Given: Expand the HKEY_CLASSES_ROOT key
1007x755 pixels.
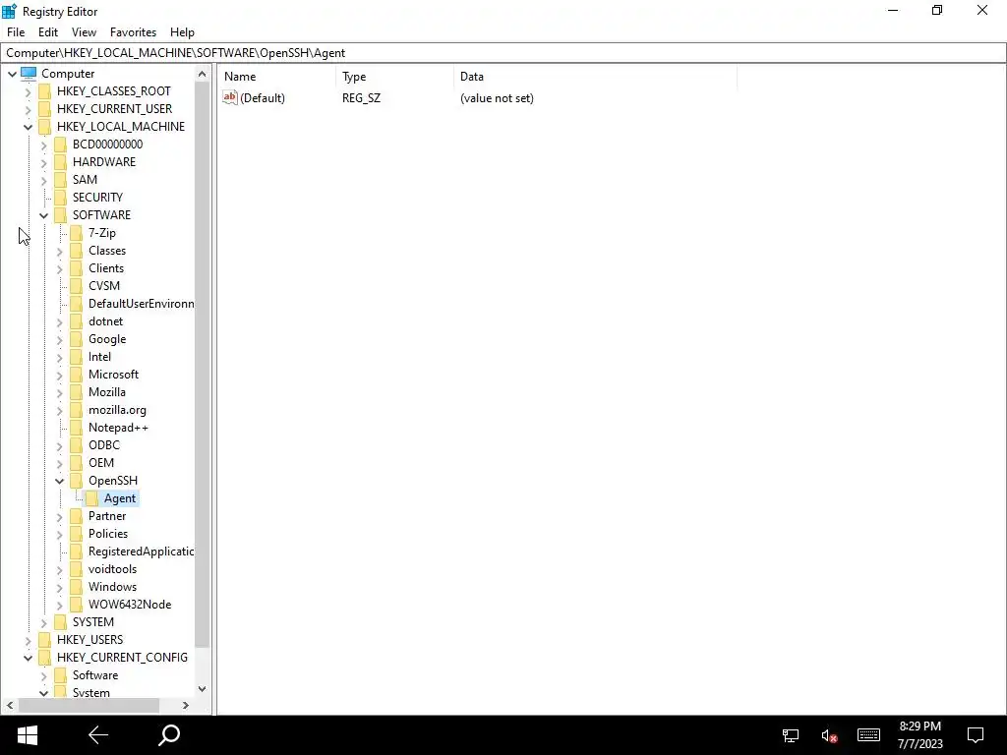Looking at the screenshot, I should click(28, 91).
